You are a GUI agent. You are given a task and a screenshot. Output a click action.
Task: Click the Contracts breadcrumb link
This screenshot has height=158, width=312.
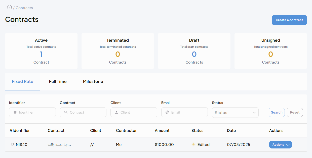pos(24,8)
